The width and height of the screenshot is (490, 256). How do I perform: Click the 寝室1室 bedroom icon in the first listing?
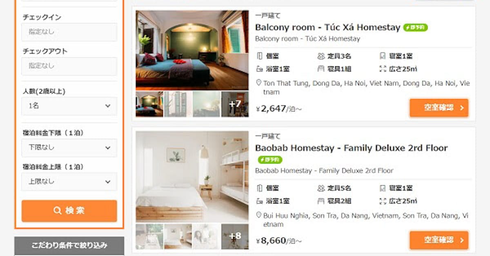[x=383, y=56]
